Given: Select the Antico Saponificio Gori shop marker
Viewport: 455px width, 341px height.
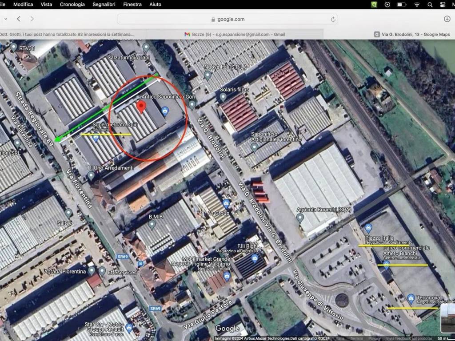Looking at the screenshot, I should click(x=165, y=110).
